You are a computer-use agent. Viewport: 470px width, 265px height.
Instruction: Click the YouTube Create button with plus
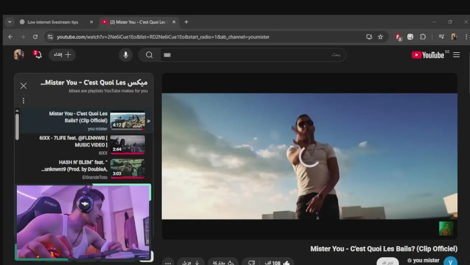pyautogui.click(x=62, y=55)
